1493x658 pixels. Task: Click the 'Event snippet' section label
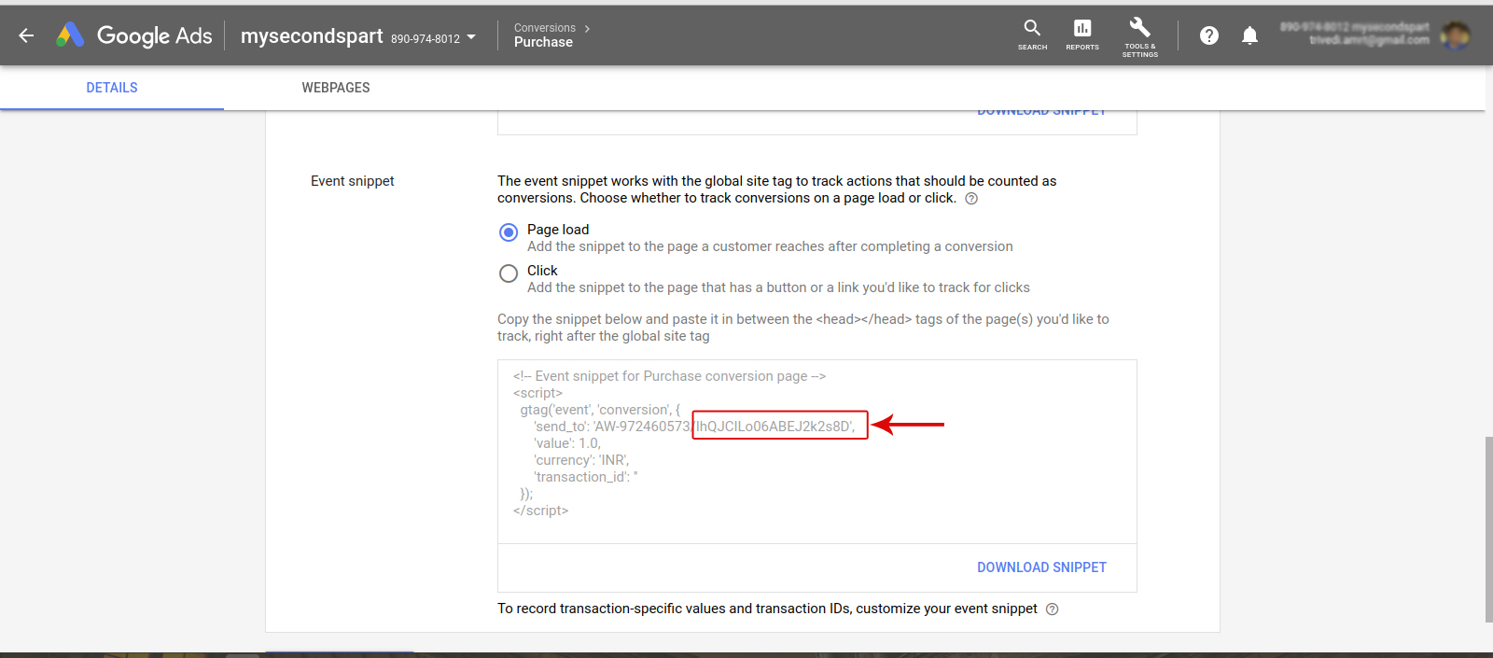353,181
